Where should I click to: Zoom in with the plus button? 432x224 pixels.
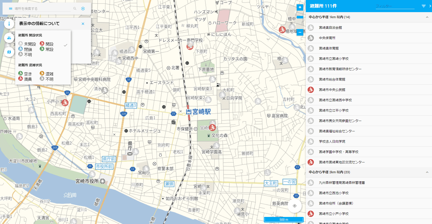click(300, 7)
